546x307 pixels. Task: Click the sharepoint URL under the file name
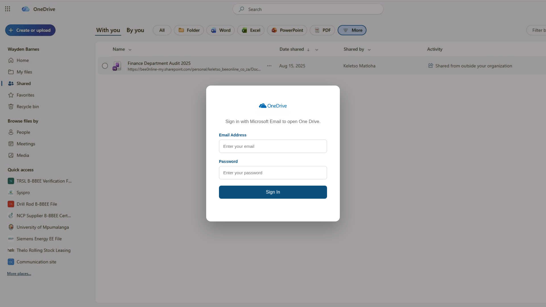coord(194,69)
